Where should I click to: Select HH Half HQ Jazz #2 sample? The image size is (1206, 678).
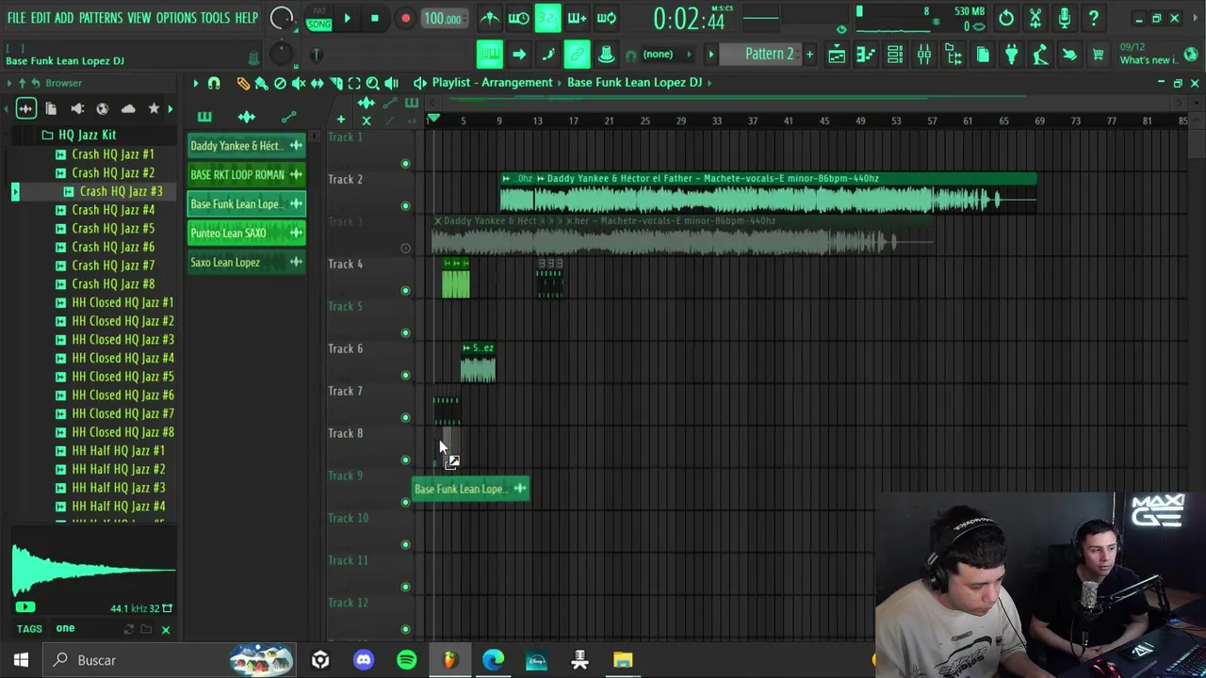coord(118,469)
